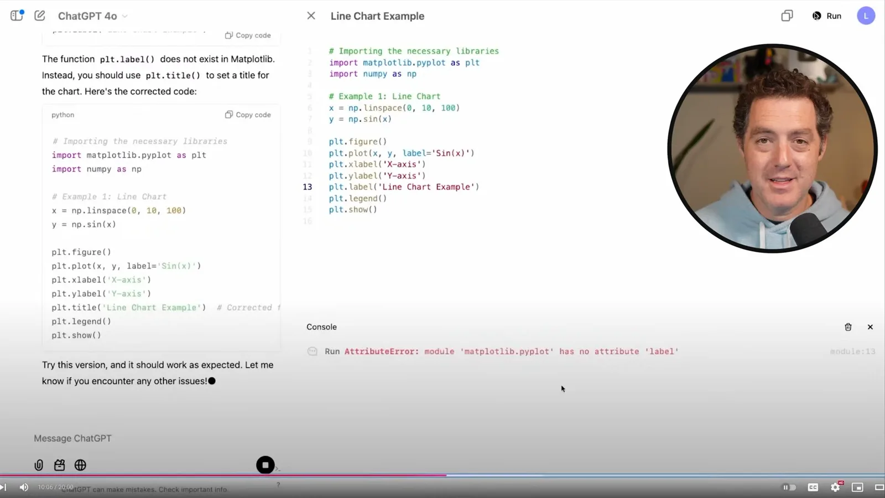Stop the response with the stop button
The height and width of the screenshot is (498, 885).
tap(265, 465)
